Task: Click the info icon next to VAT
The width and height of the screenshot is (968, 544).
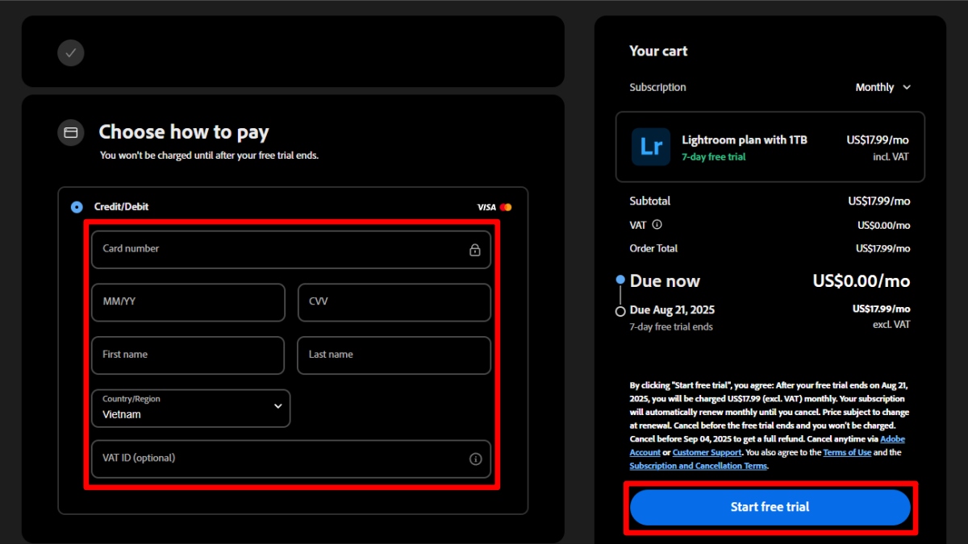Action: (657, 225)
